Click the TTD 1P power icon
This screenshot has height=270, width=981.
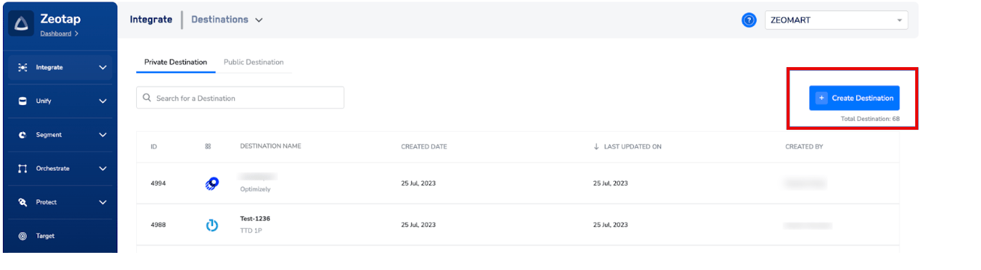click(x=212, y=225)
